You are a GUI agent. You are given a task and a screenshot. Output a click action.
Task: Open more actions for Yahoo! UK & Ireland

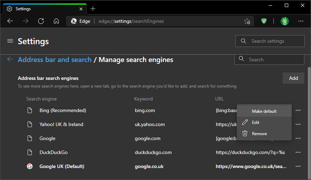(298, 124)
